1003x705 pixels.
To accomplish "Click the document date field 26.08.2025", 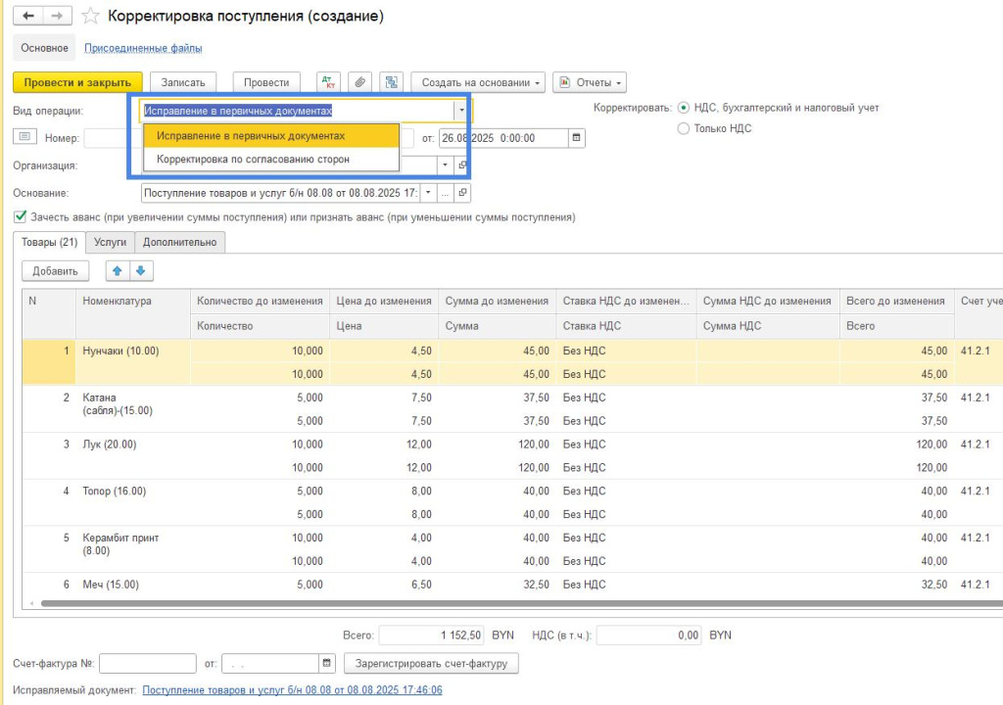I will [503, 138].
